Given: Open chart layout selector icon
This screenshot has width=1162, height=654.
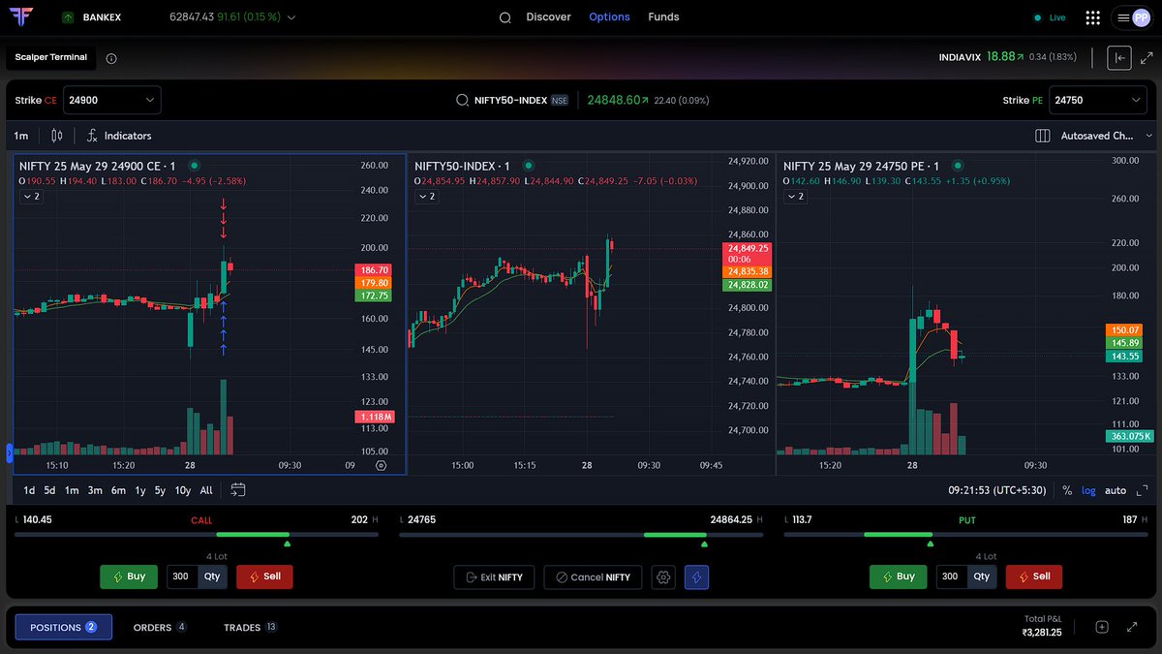Looking at the screenshot, I should pyautogui.click(x=1042, y=136).
